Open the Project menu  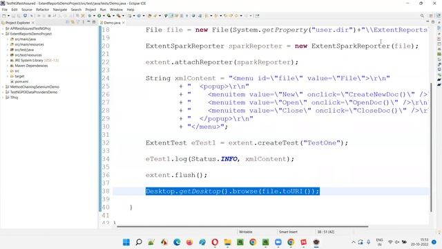(x=90, y=10)
